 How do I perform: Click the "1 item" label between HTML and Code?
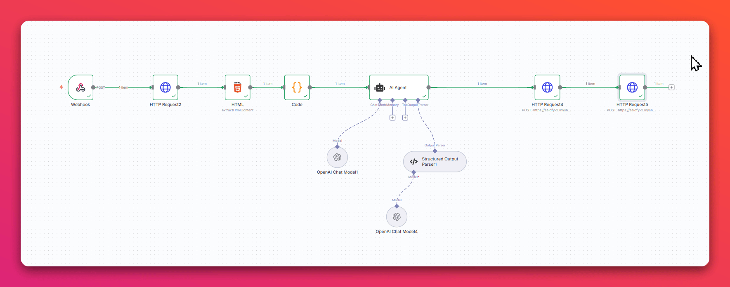[268, 84]
